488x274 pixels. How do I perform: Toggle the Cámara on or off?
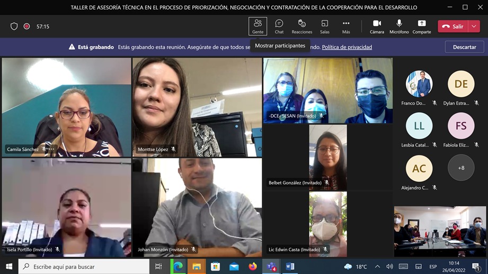(x=377, y=26)
